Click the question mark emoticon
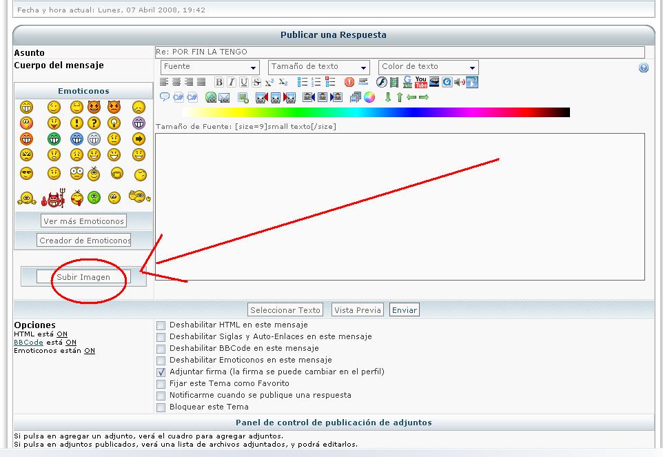 point(94,123)
